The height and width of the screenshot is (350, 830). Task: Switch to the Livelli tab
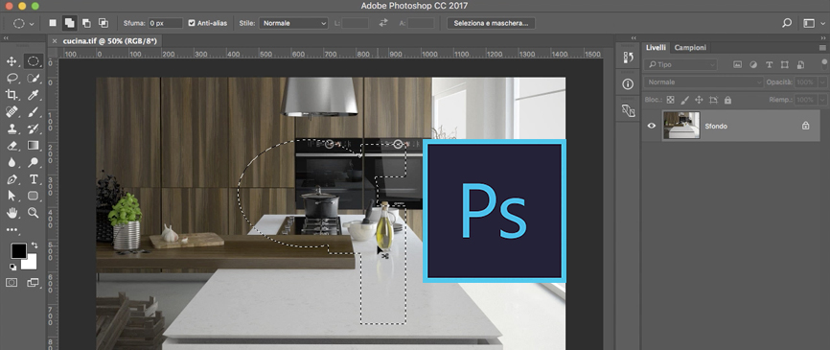[656, 48]
